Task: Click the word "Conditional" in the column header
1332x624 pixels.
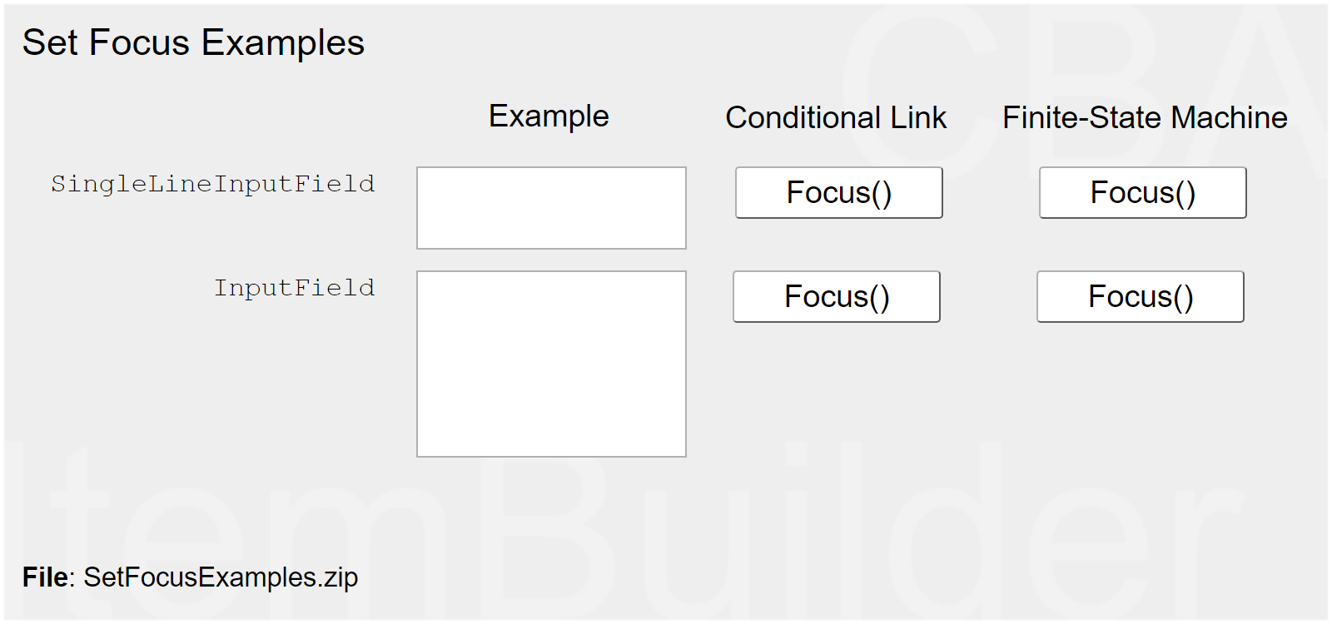Action: point(803,118)
